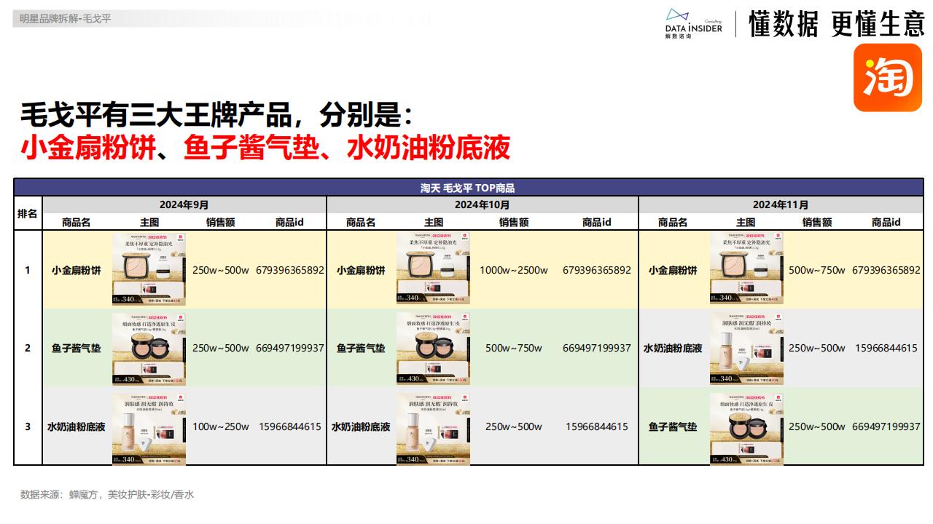
Task: Select rank number 1 cell
Action: [x=28, y=270]
